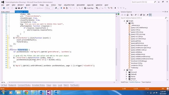
Task: Open the editor tab list dropdown arrow
Action: (x=119, y=12)
